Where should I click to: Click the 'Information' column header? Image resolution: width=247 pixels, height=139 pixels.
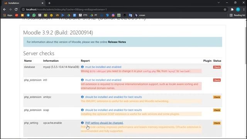coord(51,61)
